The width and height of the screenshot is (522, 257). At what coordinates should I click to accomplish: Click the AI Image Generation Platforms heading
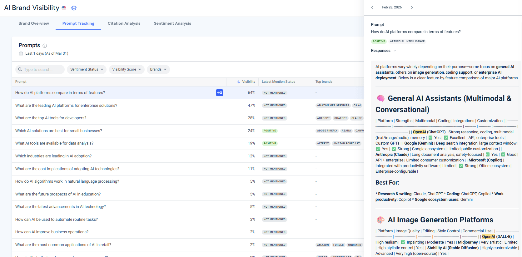pyautogui.click(x=440, y=220)
